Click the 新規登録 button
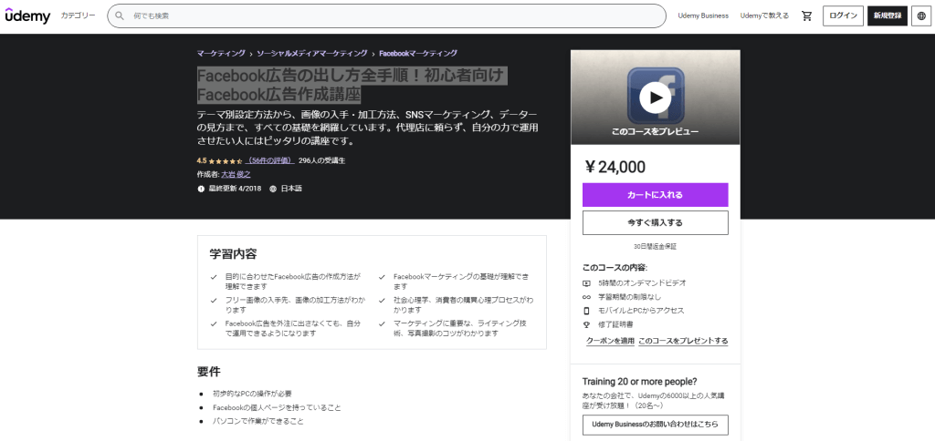The width and height of the screenshot is (935, 441). (x=888, y=16)
